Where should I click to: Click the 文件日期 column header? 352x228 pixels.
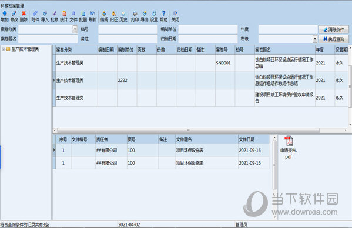pos(253,139)
